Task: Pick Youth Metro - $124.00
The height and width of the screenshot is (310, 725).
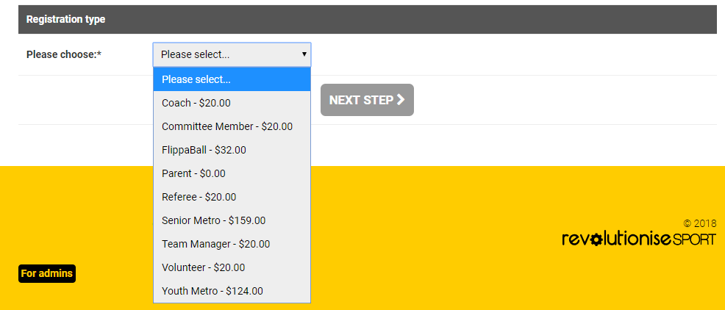Action: (232, 291)
